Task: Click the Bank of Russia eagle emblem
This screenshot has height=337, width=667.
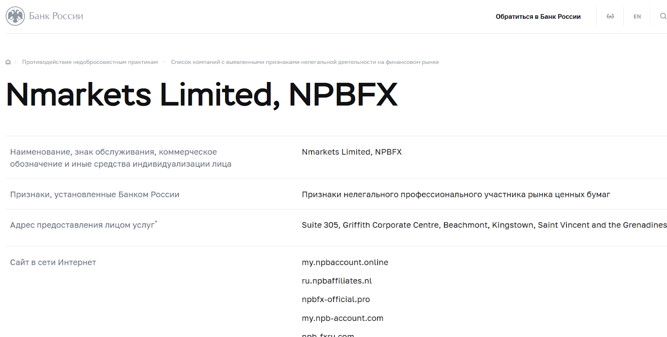Action: click(x=15, y=16)
